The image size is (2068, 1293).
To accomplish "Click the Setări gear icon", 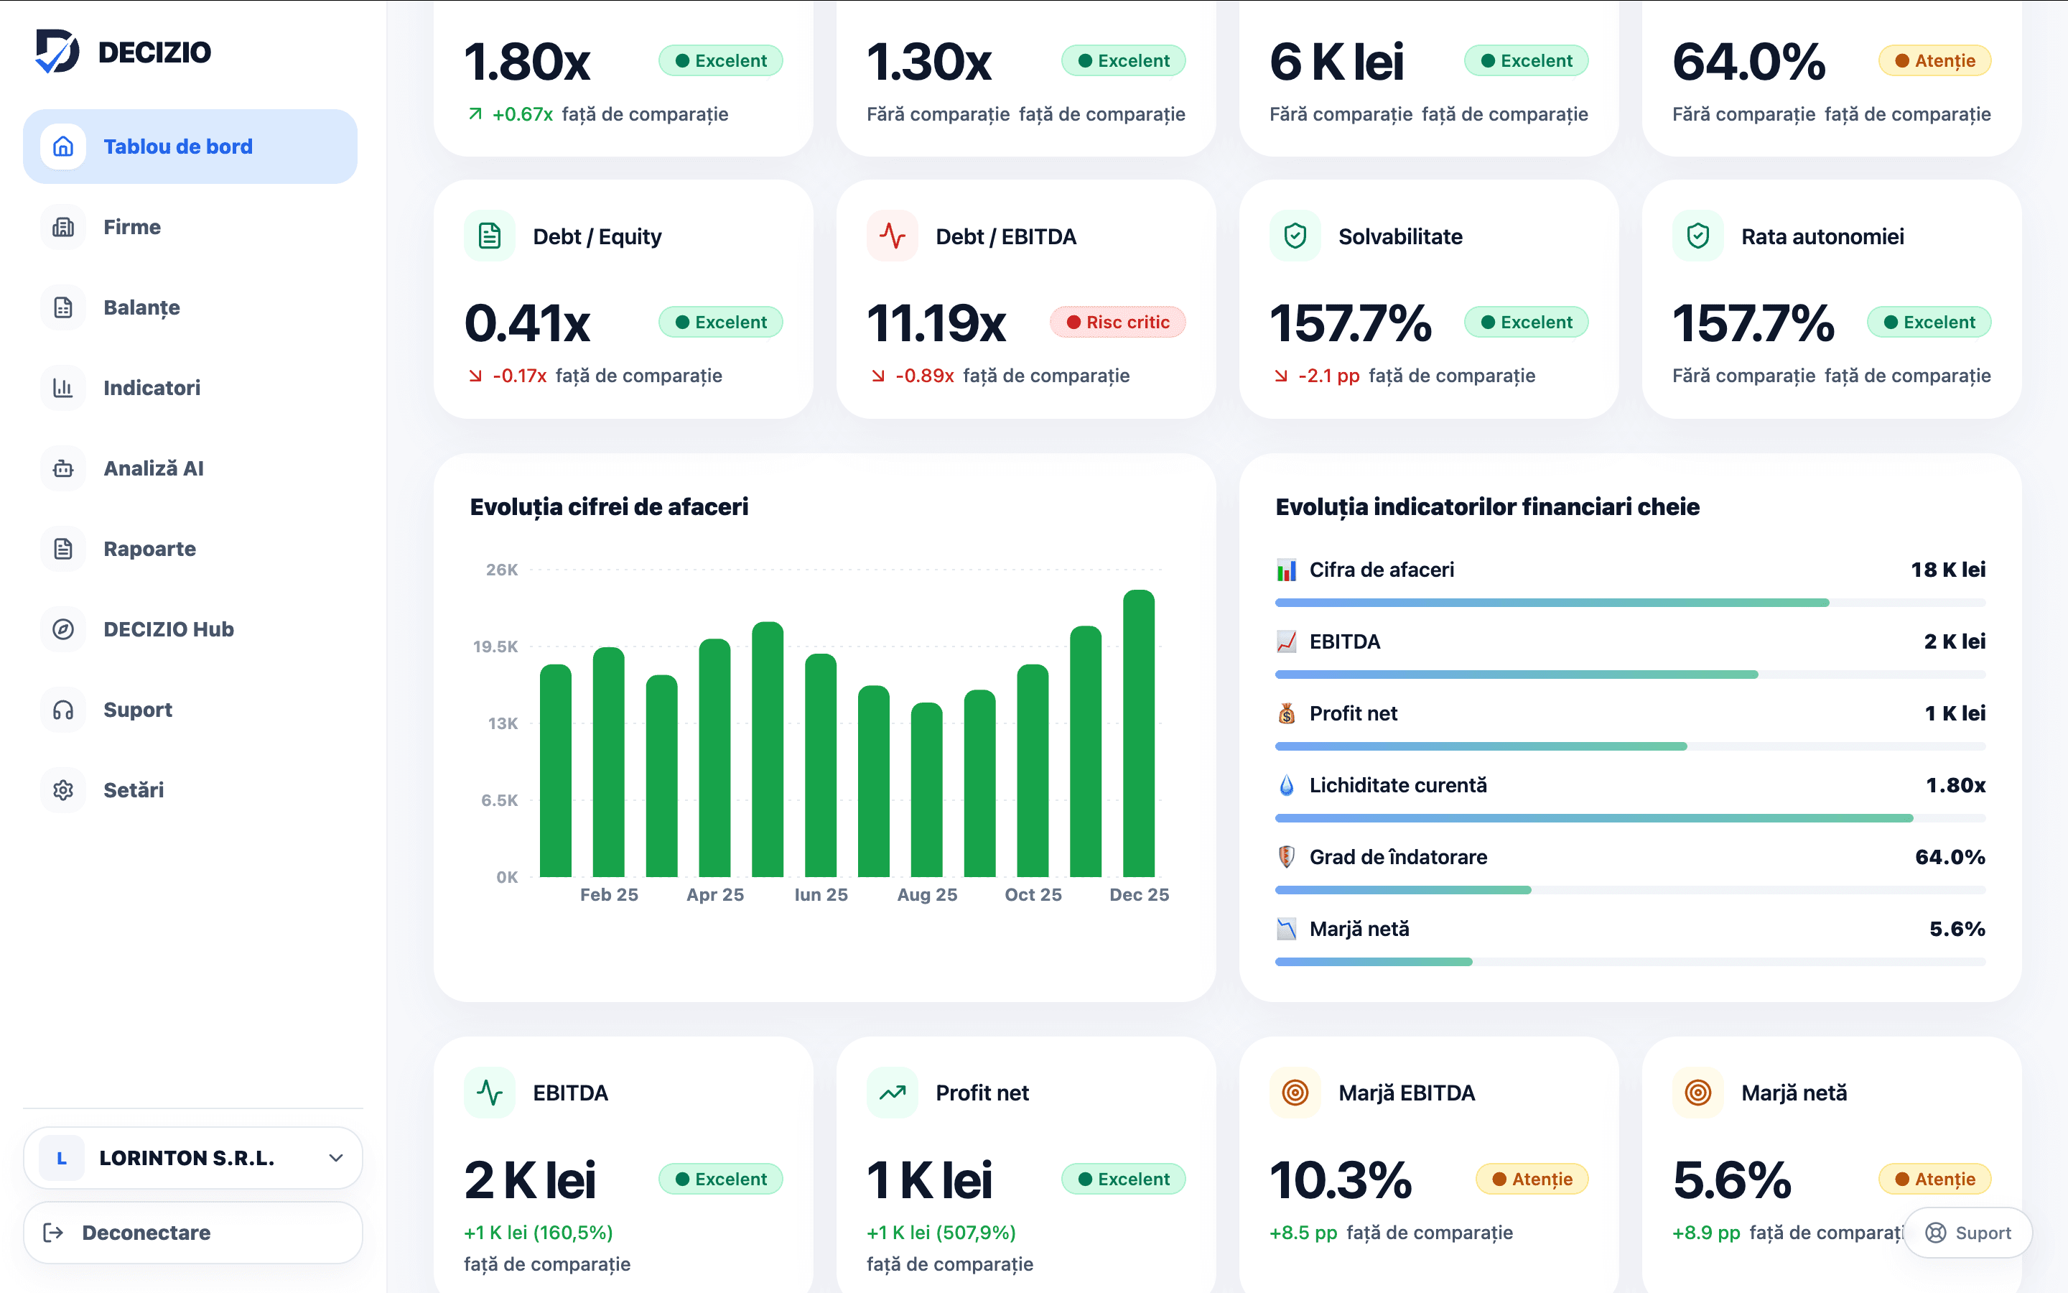I will [63, 790].
